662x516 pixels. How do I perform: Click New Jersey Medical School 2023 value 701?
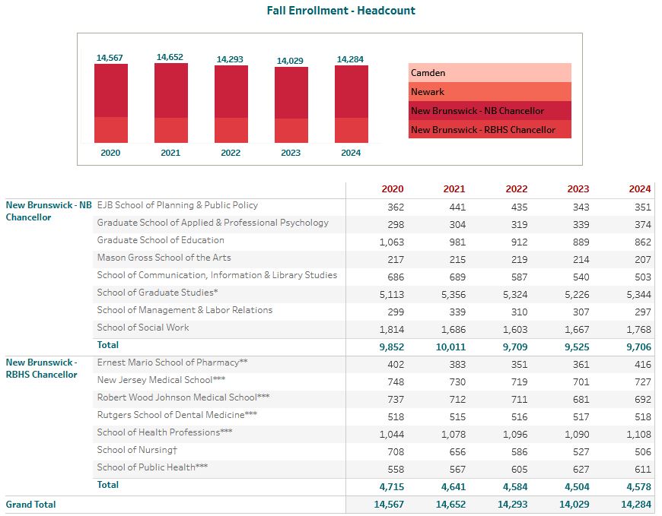pyautogui.click(x=581, y=382)
